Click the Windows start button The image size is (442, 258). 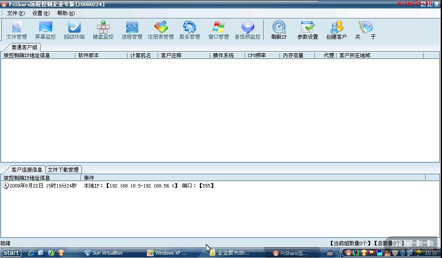[x=11, y=253]
